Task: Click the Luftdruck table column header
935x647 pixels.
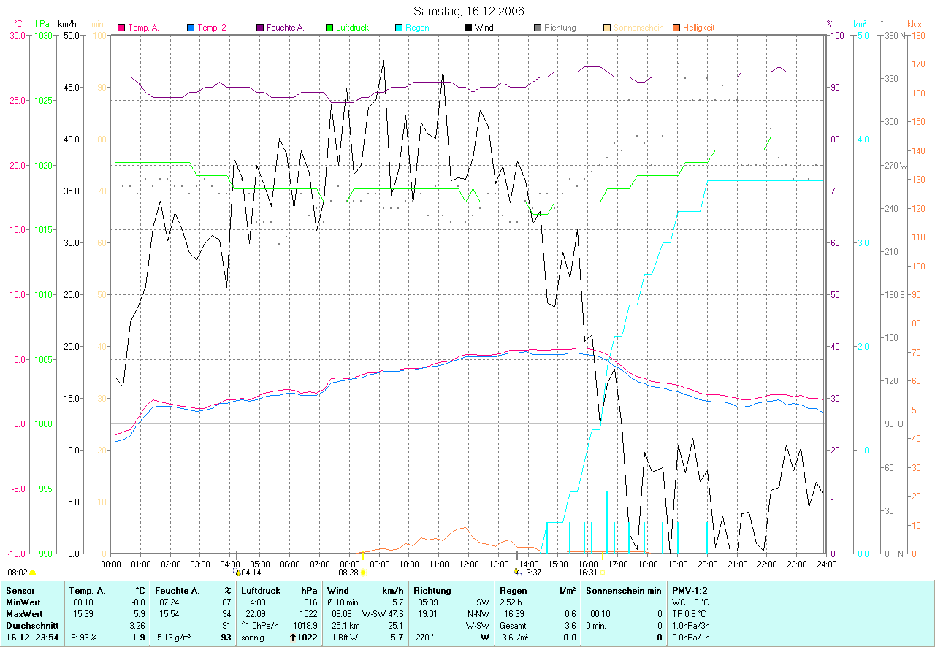Action: (261, 591)
